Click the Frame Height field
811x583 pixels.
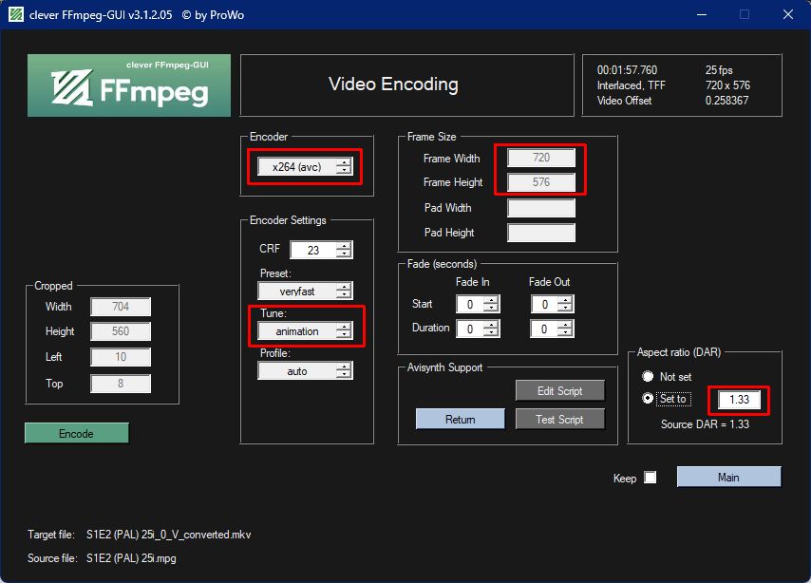(x=541, y=182)
